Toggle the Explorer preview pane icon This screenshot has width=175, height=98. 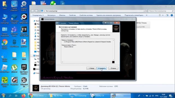pyautogui.click(x=167, y=15)
